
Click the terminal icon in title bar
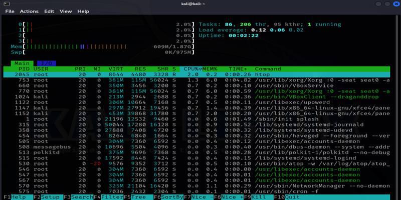7,3
